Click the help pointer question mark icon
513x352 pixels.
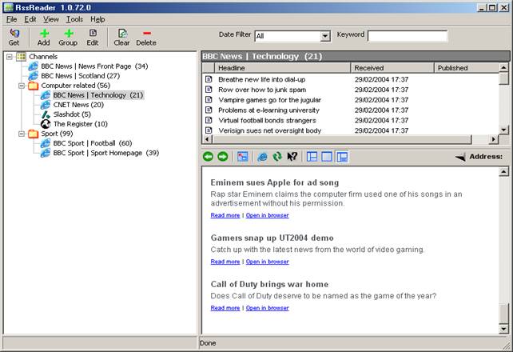292,157
